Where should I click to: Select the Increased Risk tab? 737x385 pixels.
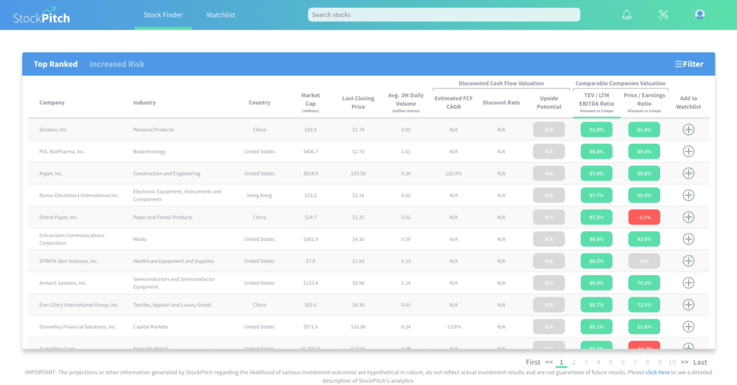click(117, 64)
